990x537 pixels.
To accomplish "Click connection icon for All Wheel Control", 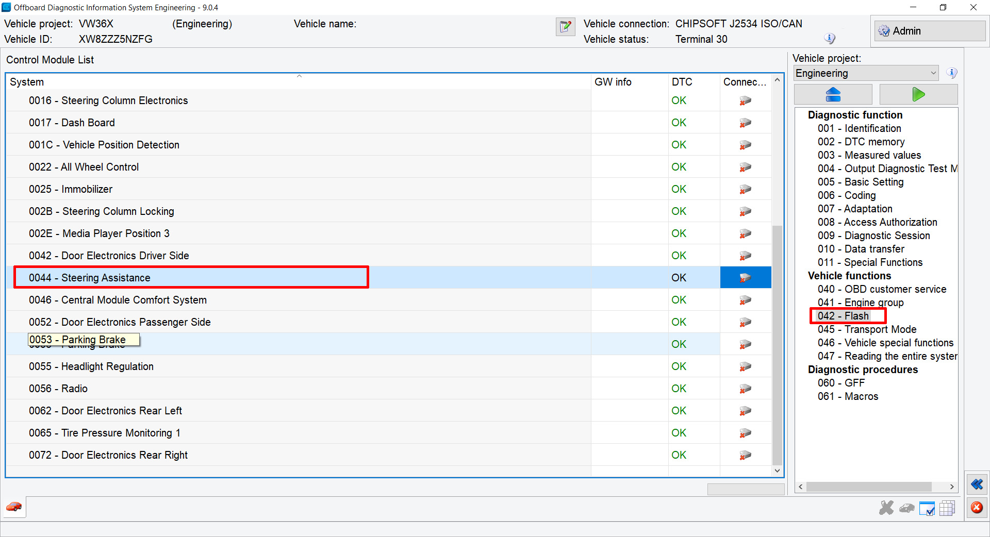I will pyautogui.click(x=745, y=167).
